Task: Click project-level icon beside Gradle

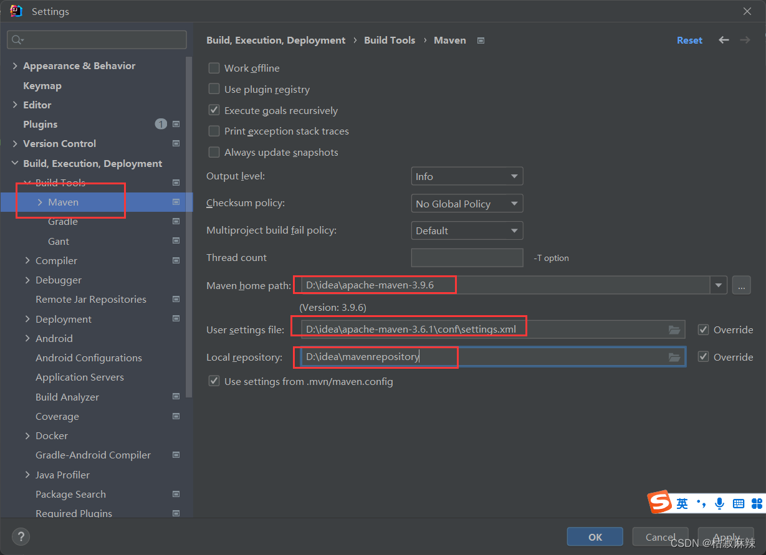Action: click(x=176, y=221)
